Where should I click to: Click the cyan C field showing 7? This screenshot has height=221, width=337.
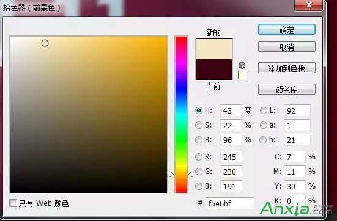click(x=294, y=157)
